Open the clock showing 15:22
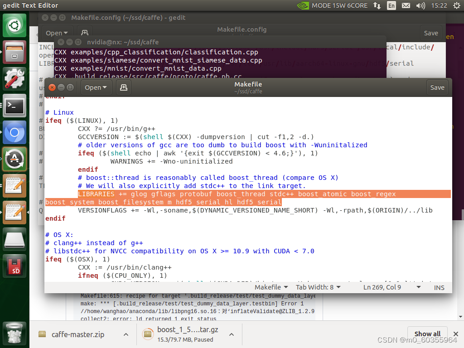Image resolution: width=464 pixels, height=348 pixels. tap(439, 5)
